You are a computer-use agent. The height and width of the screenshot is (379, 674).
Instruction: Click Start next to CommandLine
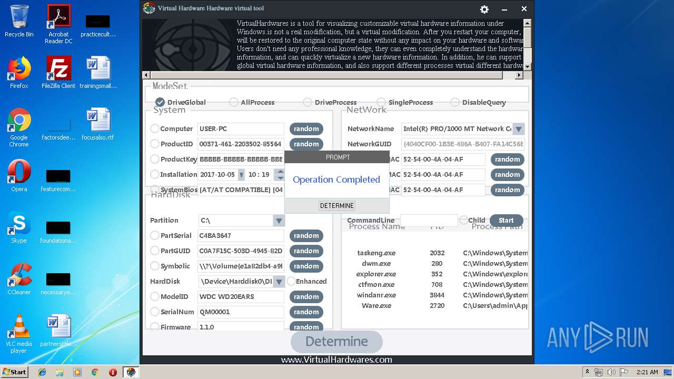506,221
